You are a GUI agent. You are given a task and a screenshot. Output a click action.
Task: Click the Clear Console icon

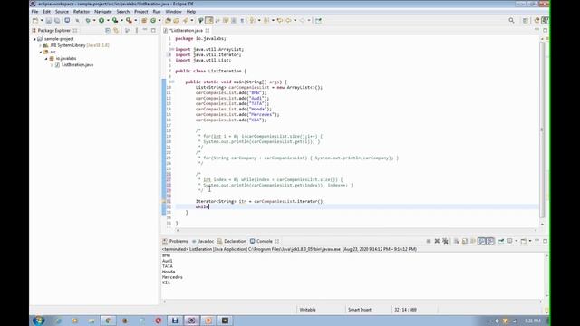tap(457, 241)
